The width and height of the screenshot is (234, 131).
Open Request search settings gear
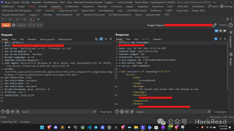8,112
